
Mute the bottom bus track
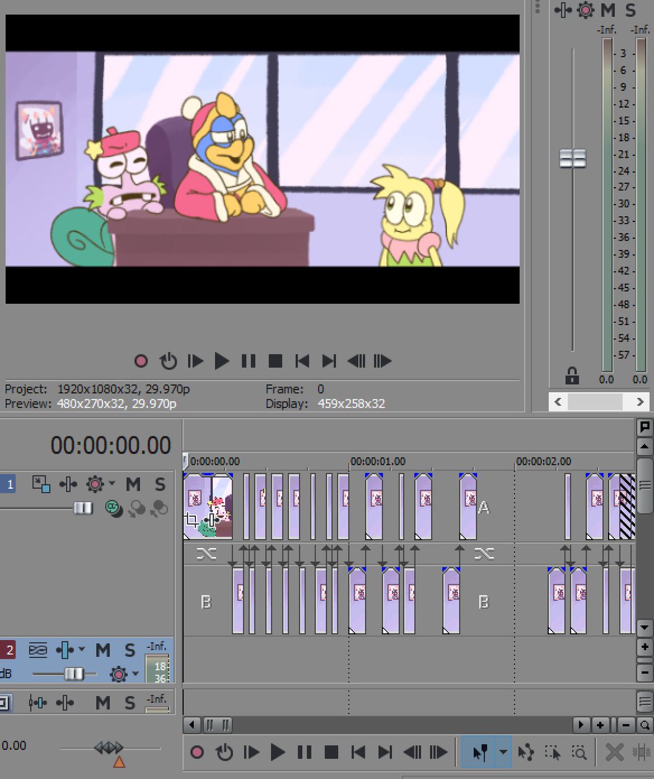[x=103, y=702]
